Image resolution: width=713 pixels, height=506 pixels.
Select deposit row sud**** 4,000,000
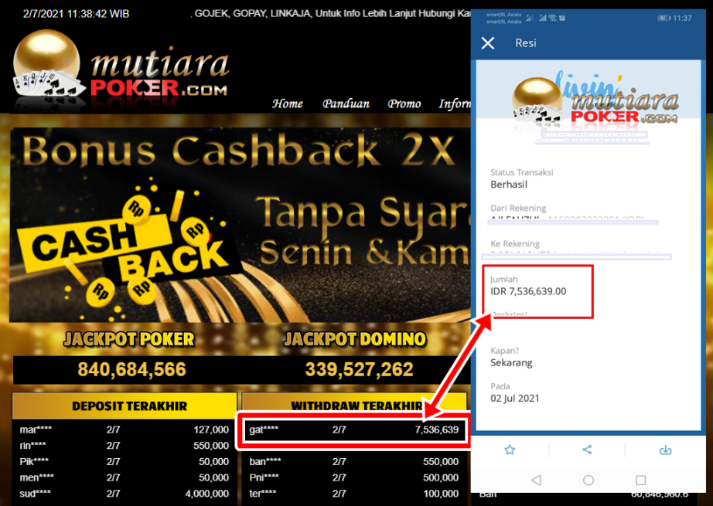[125, 494]
